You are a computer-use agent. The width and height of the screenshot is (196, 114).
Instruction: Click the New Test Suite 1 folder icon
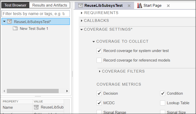(x=15, y=29)
